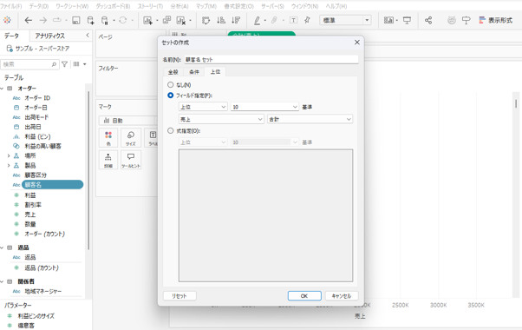Open the 上位 top/bottom dropdown
The width and height of the screenshot is (522, 330).
(x=203, y=107)
